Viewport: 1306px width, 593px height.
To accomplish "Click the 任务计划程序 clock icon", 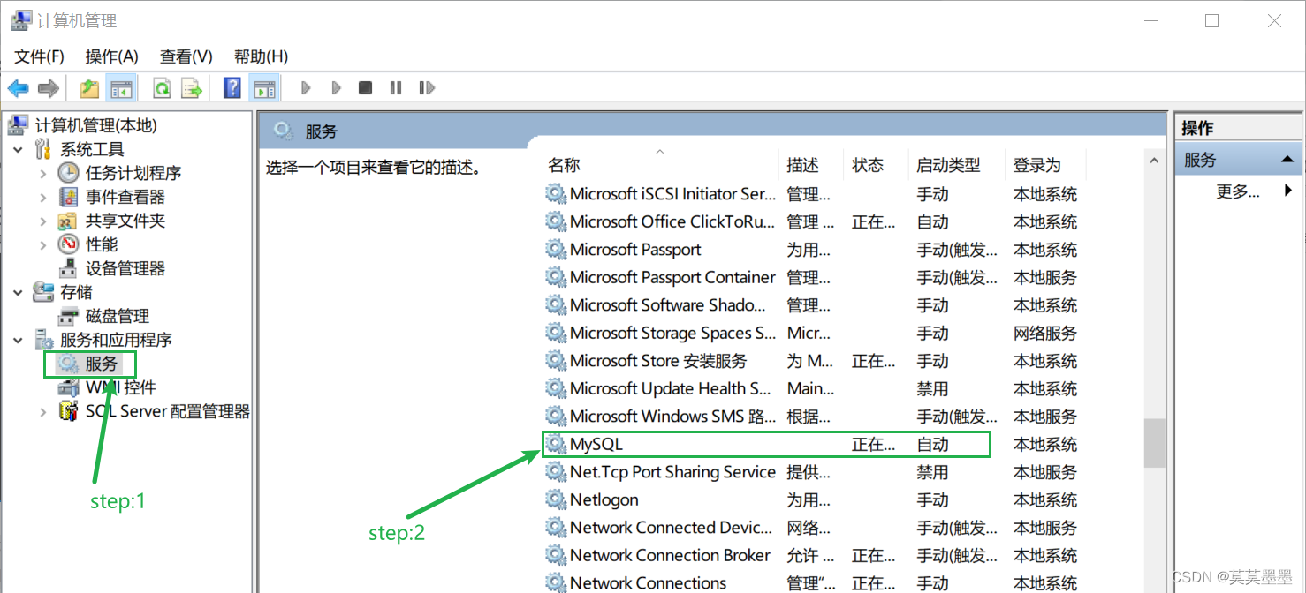I will 68,173.
